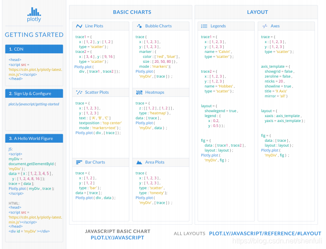Open the PLOT.LY/JAVASCRIPT/REFERENCE/#LAYOUT link
Viewport: 326px width, 249px height.
[265, 233]
